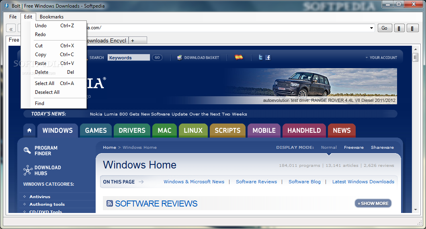The height and width of the screenshot is (229, 426).
Task: Expand the address bar dropdown arrow
Action: pos(371,28)
